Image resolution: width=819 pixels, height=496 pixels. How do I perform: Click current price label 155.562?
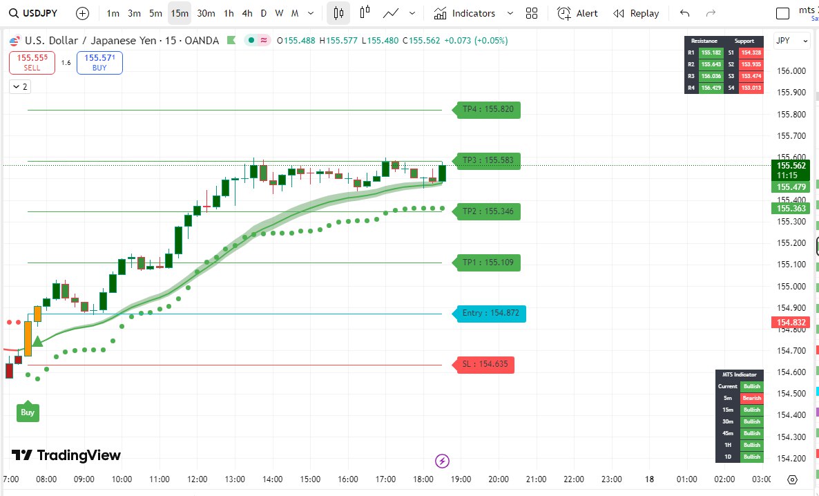click(790, 171)
